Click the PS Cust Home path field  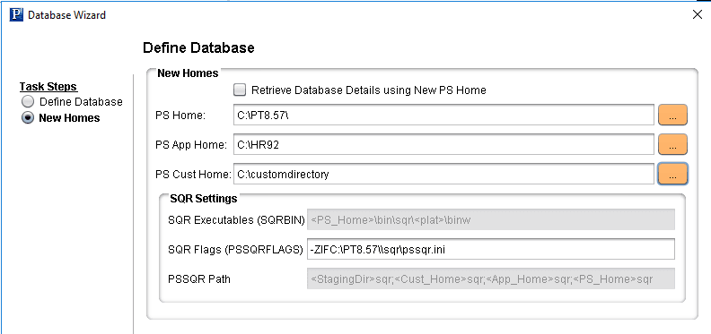pos(443,175)
